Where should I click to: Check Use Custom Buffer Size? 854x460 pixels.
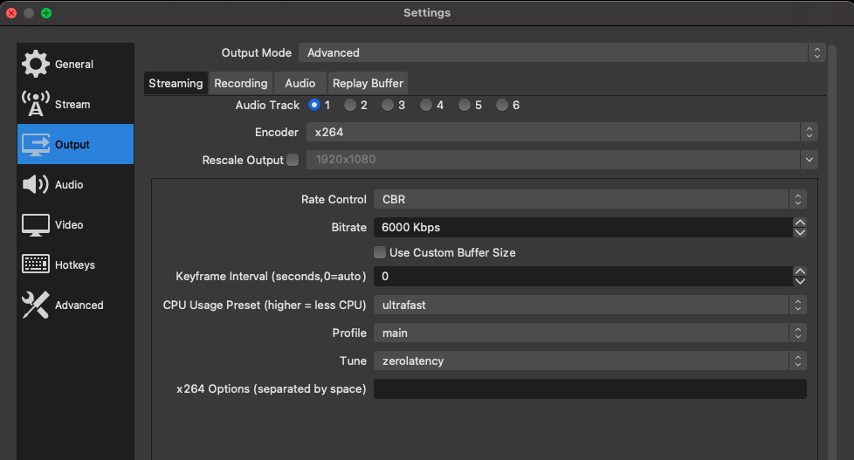point(380,252)
